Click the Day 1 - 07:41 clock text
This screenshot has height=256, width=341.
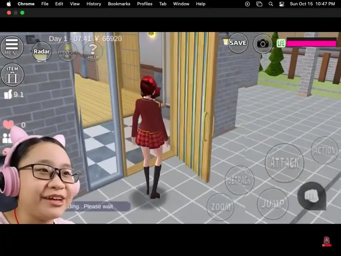tap(70, 39)
